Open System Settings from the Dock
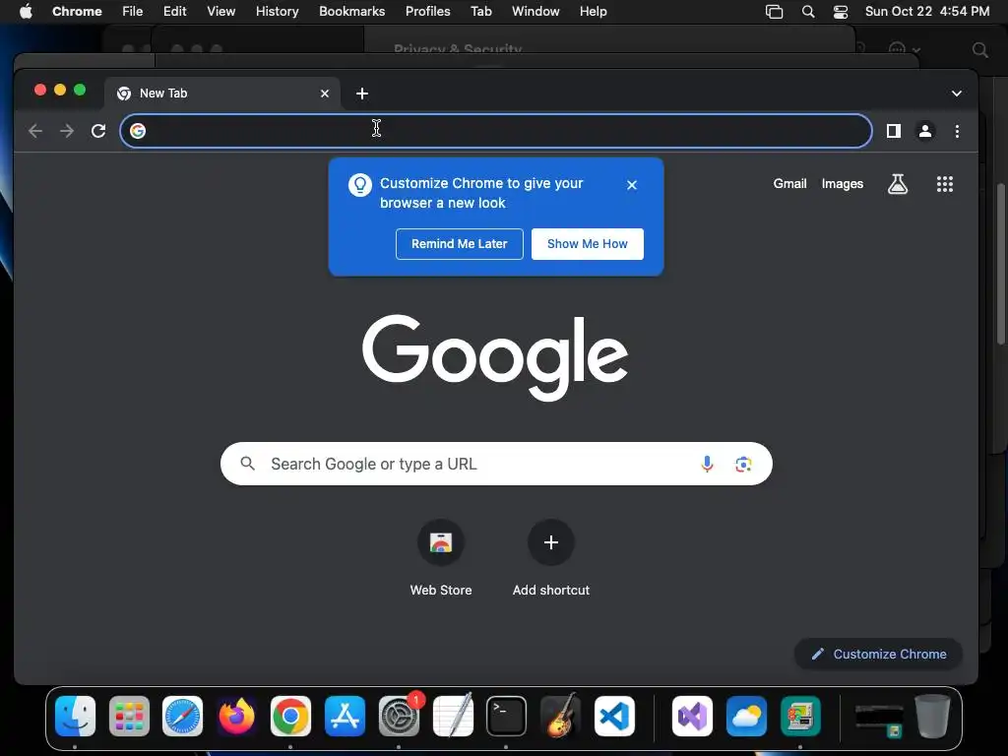Image resolution: width=1008 pixels, height=756 pixels. point(400,717)
